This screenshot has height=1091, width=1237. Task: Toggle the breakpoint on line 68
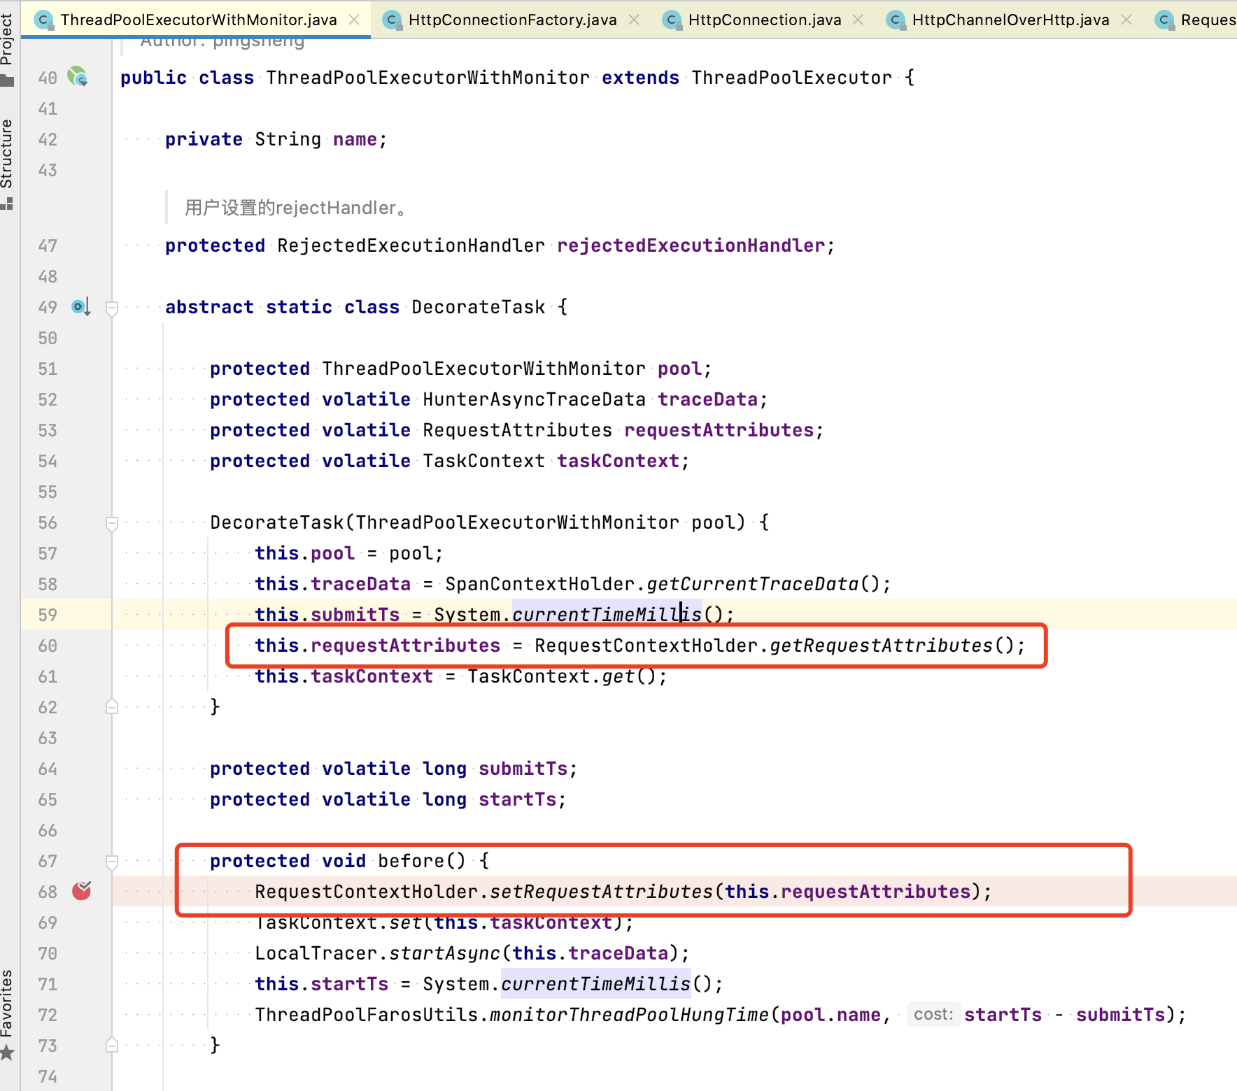pyautogui.click(x=82, y=891)
